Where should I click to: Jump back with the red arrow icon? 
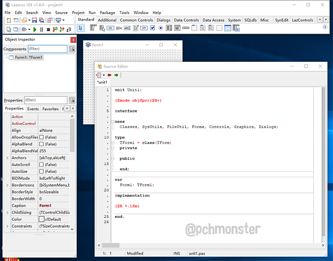coord(109,75)
